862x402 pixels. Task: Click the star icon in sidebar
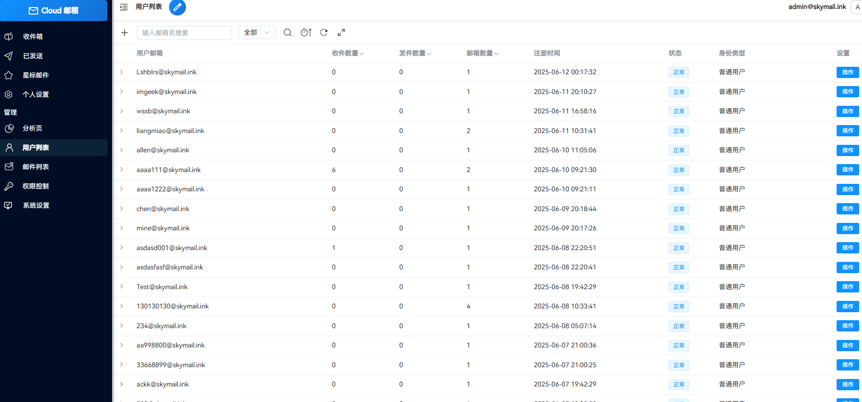pyautogui.click(x=8, y=75)
